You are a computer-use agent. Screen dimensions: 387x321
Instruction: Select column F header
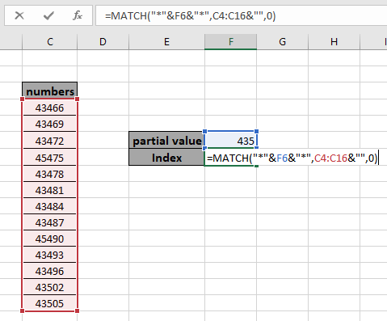tap(230, 42)
